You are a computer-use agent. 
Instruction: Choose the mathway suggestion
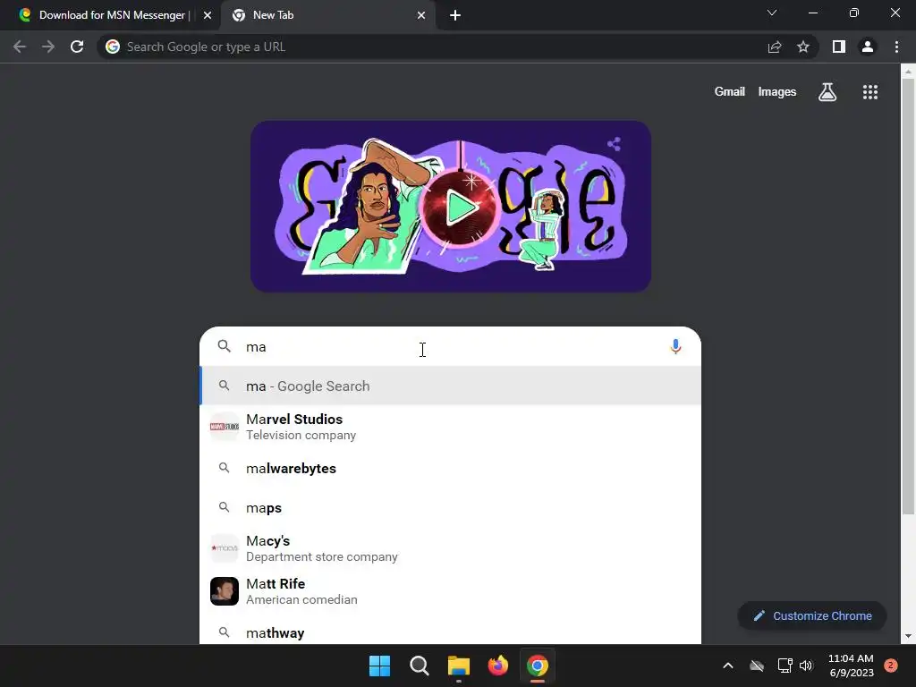tap(450, 632)
